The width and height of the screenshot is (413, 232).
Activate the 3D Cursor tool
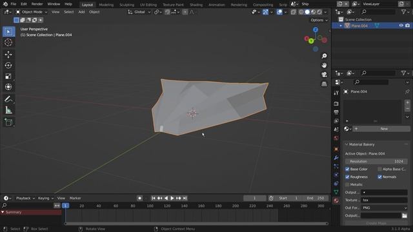pyautogui.click(x=8, y=42)
